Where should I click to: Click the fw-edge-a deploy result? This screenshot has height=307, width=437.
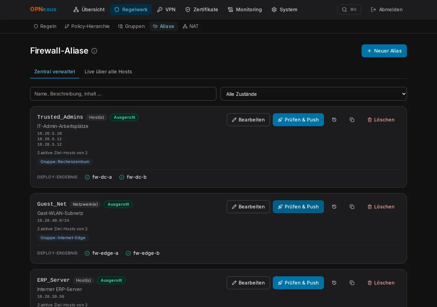point(102,253)
